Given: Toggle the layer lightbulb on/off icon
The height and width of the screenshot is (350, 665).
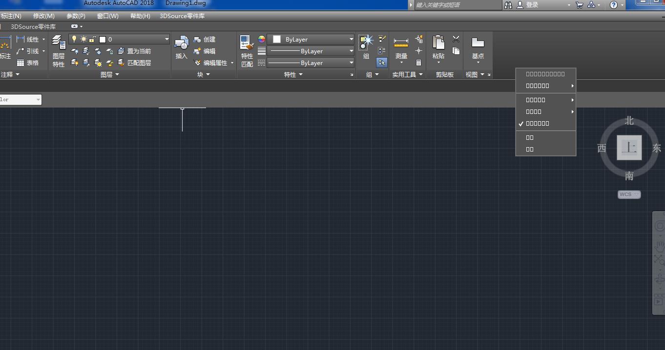Looking at the screenshot, I should (x=74, y=39).
